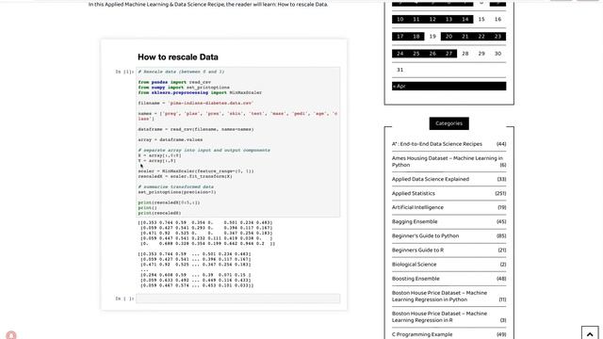The width and height of the screenshot is (603, 339).
Task: Open posts from calendar day 26
Action: (x=432, y=54)
